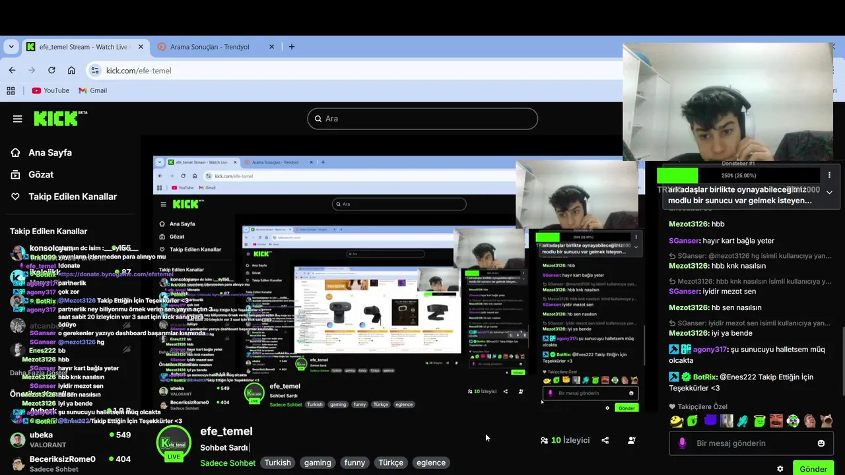The image size is (845, 475).
Task: Click the efe_temel channel name
Action: (226, 431)
